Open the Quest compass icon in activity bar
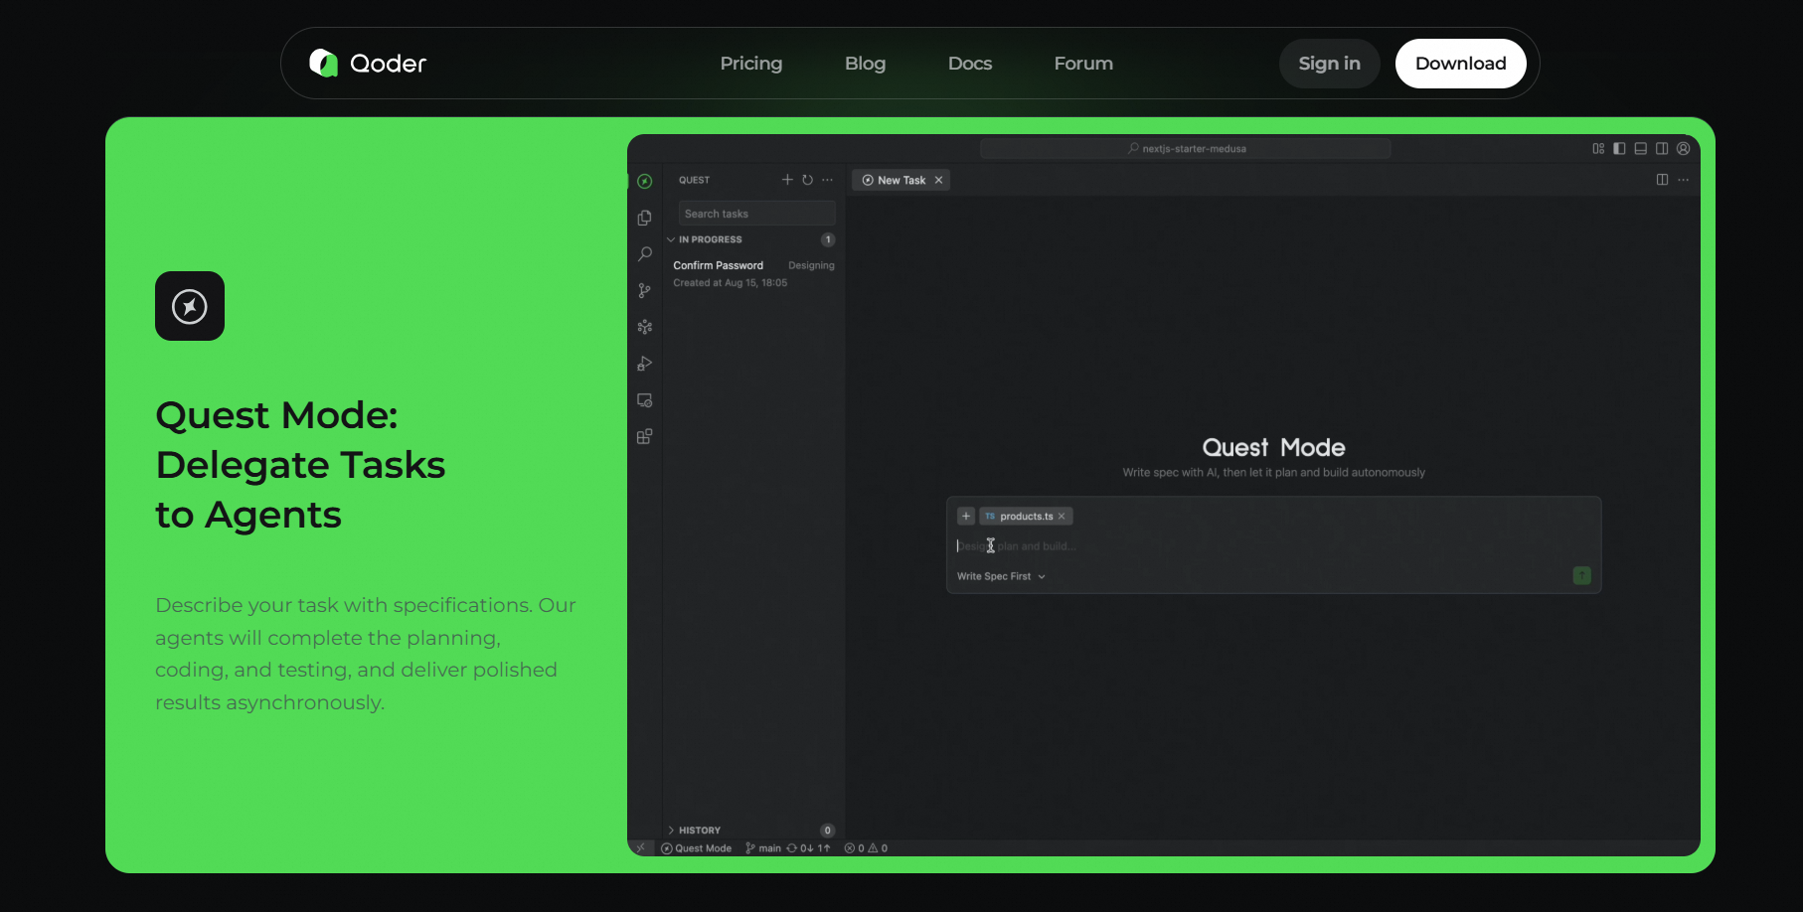Viewport: 1803px width, 912px height. click(x=645, y=181)
